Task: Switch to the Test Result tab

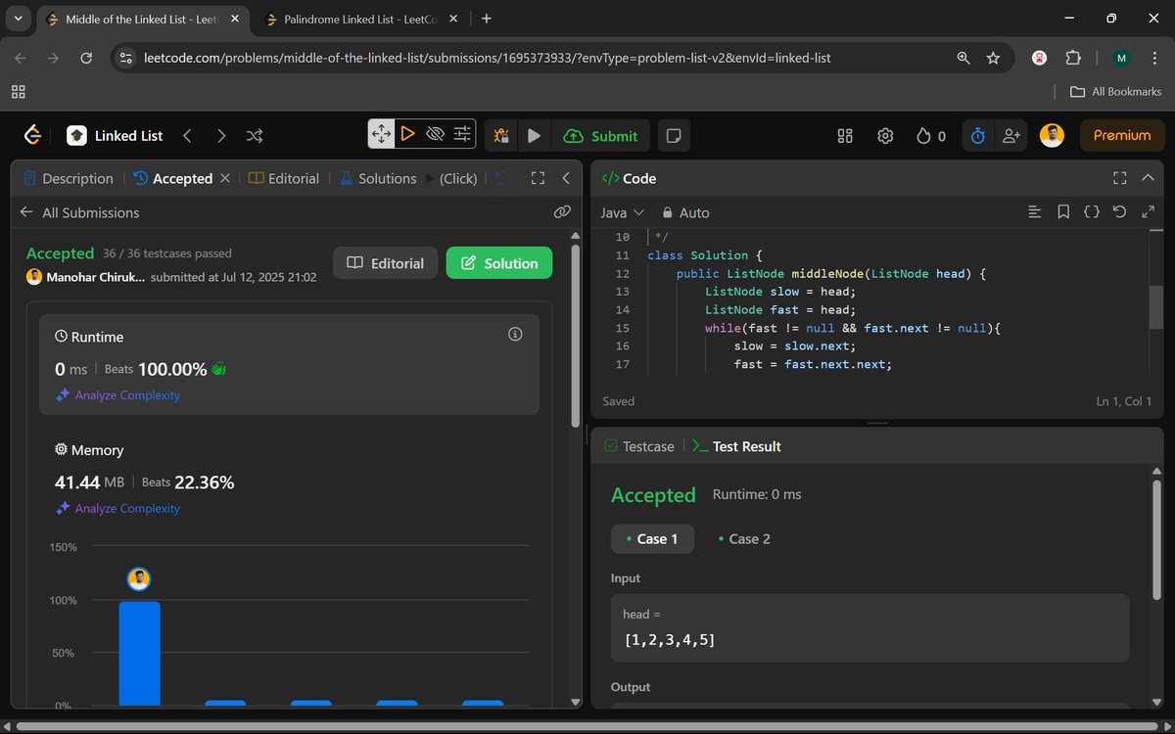Action: tap(736, 446)
